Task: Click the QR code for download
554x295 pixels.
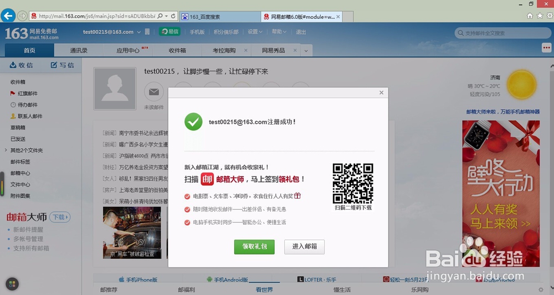Action: pos(353,183)
